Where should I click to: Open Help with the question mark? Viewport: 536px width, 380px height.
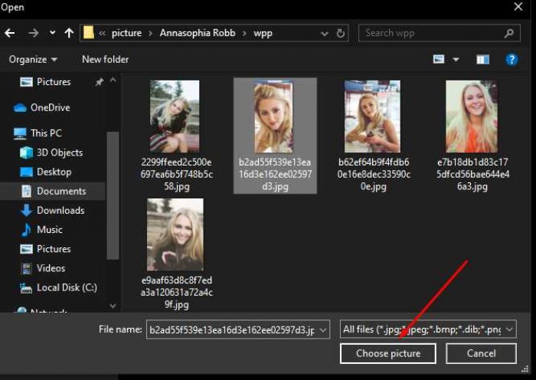pos(511,60)
